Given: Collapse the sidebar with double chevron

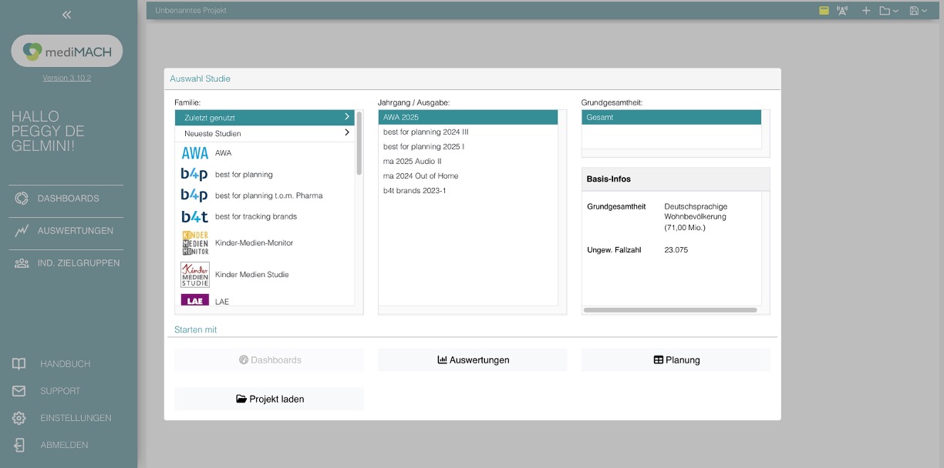Looking at the screenshot, I should (x=66, y=15).
